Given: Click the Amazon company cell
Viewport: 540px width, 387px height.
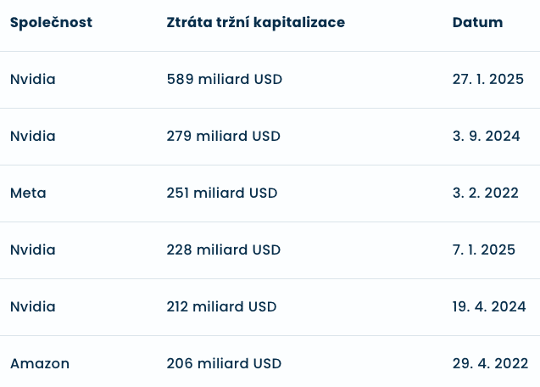Looking at the screenshot, I should pos(40,364).
